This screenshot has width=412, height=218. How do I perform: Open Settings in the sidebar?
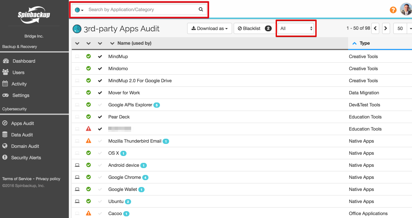click(x=21, y=95)
